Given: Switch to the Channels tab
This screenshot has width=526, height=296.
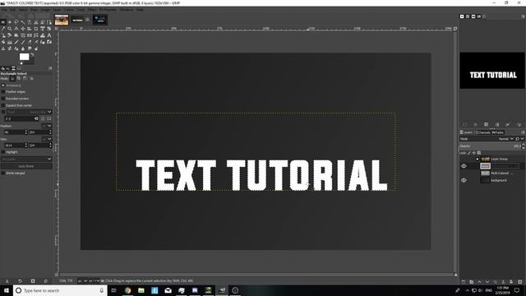Looking at the screenshot, I should 484,132.
